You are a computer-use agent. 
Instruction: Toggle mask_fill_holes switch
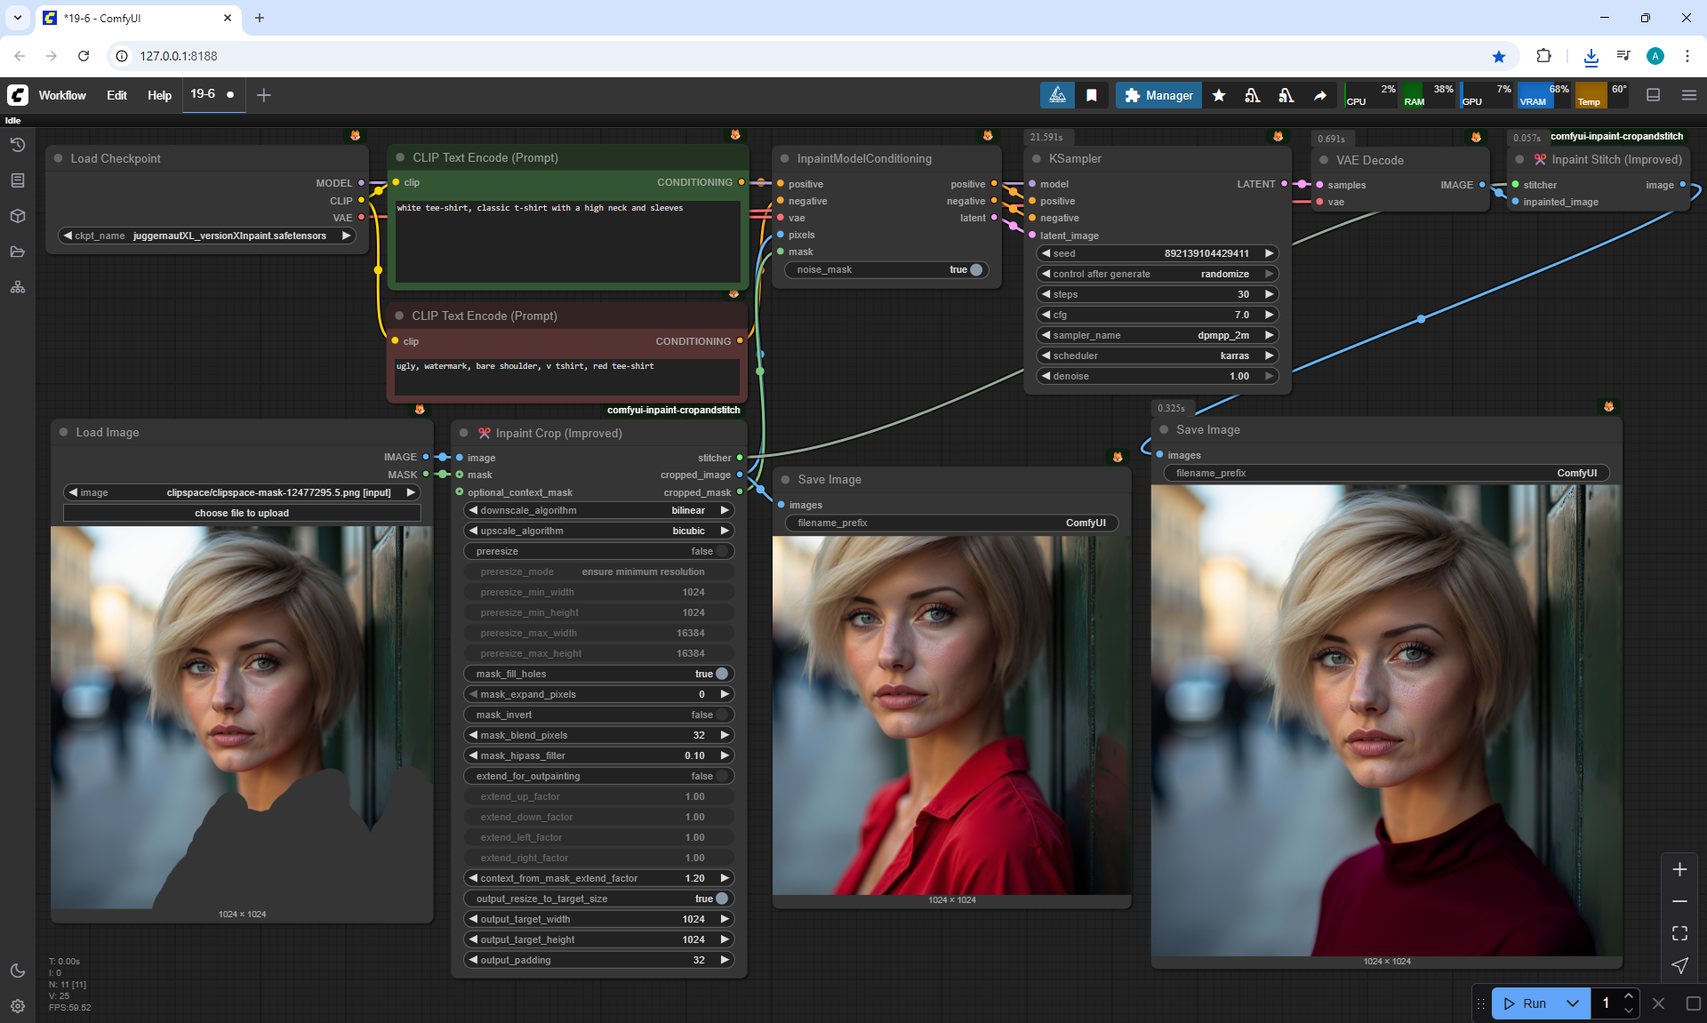click(721, 674)
